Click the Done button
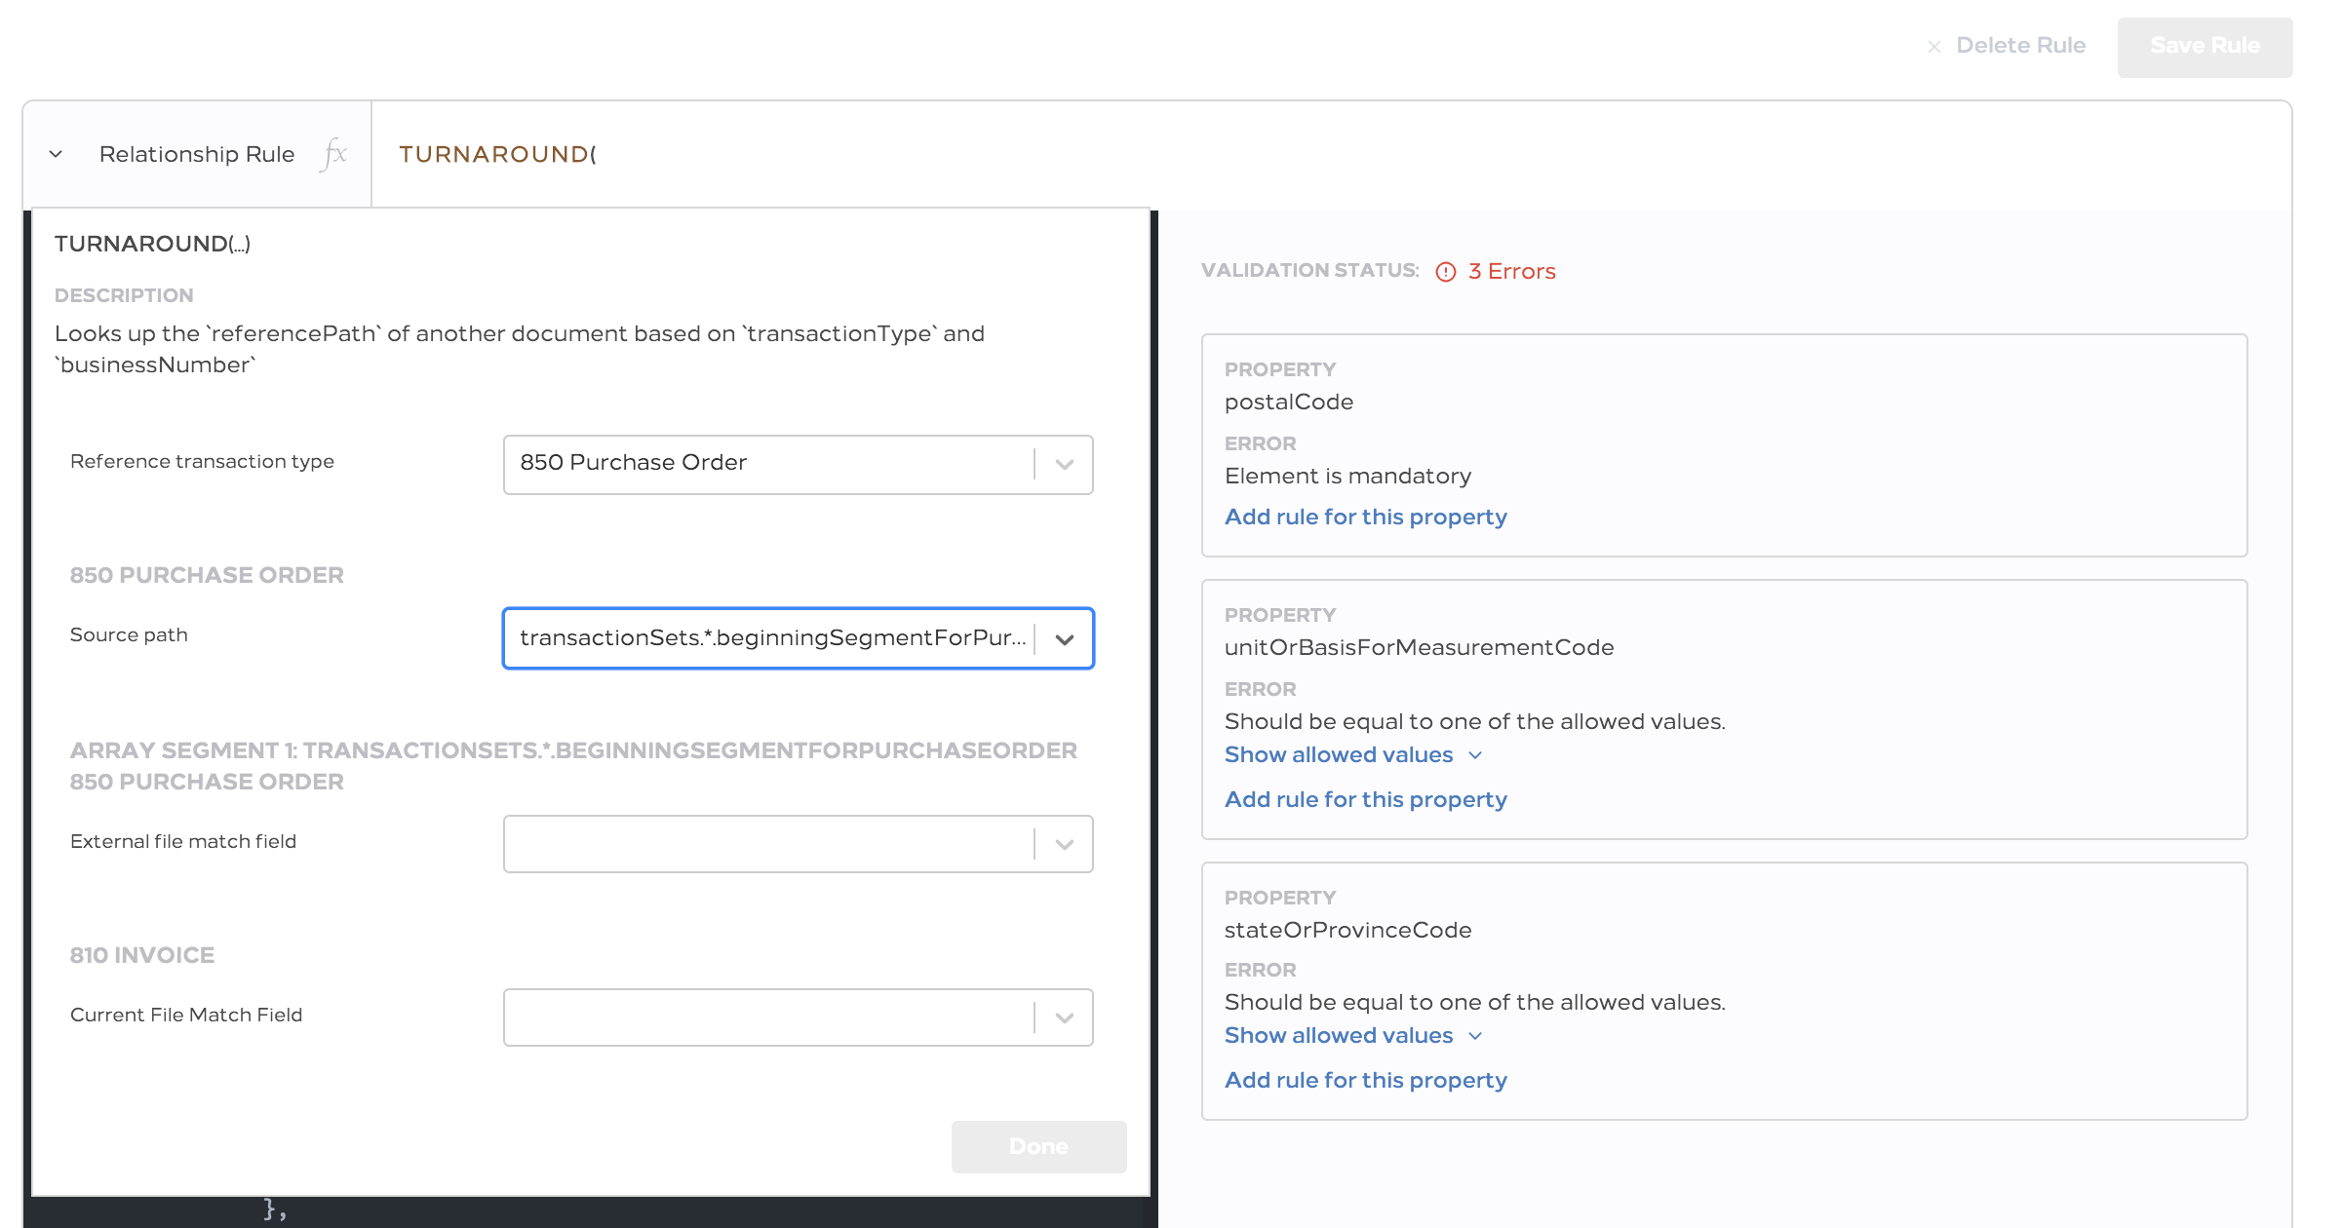The height and width of the screenshot is (1228, 2342). tap(1038, 1146)
